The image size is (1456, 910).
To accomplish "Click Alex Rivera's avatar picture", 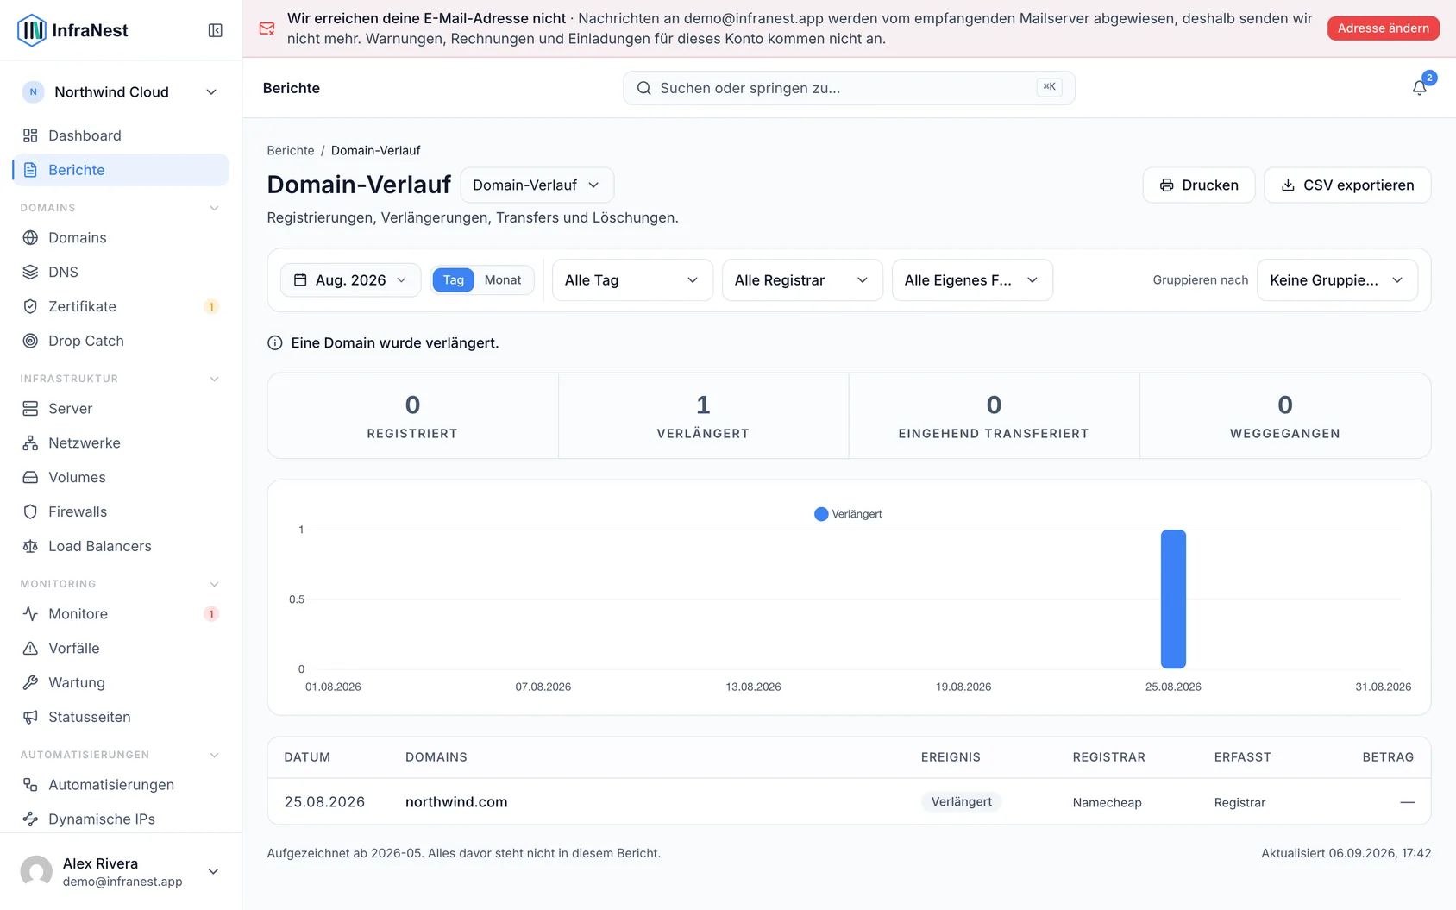I will coord(36,871).
